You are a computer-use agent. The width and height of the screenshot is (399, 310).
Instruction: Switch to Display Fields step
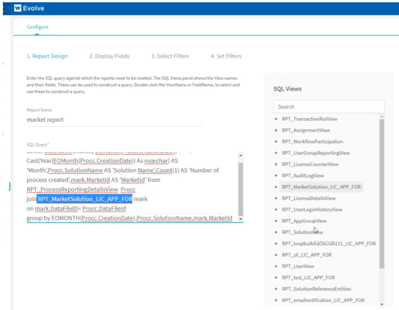109,56
